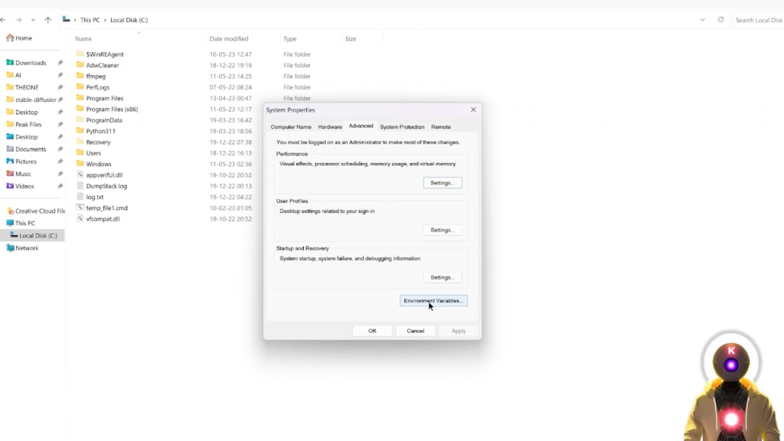This screenshot has width=784, height=441.
Task: Select the Recovery folder
Action: pos(98,142)
